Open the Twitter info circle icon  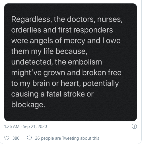(134, 126)
